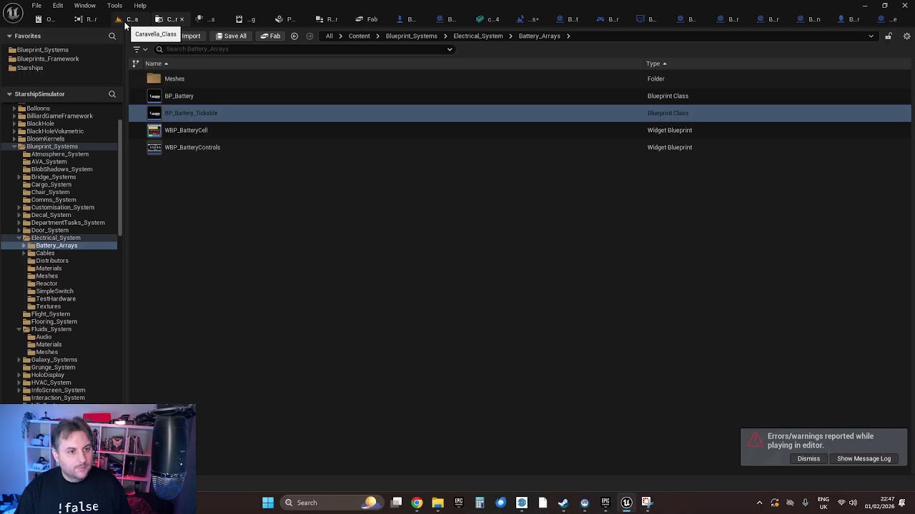915x514 pixels.
Task: Select the Starships favorite folder
Action: point(30,68)
